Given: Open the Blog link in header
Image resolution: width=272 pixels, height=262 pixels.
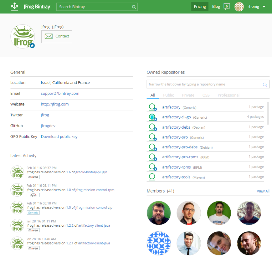Looking at the screenshot, I should [x=216, y=7].
